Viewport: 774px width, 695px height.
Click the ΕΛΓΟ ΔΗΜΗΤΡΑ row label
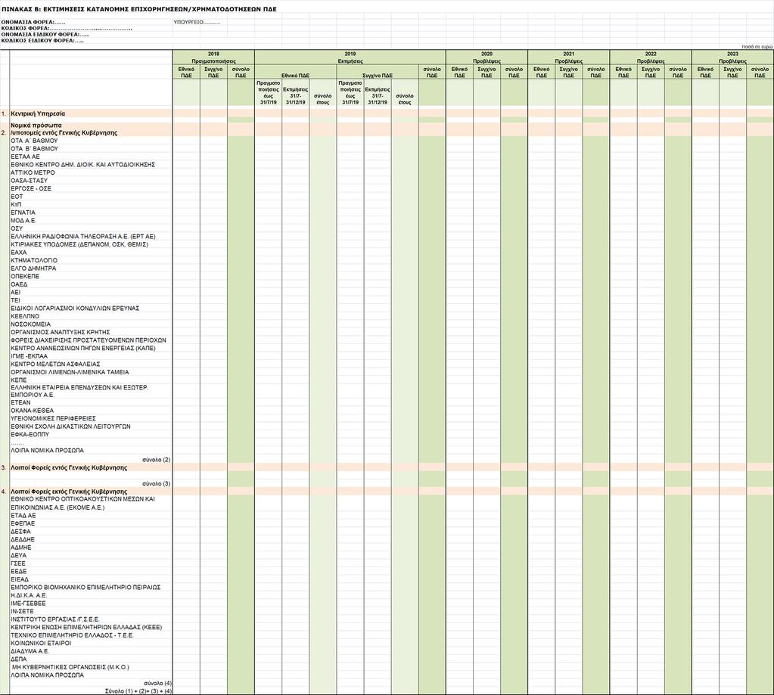click(33, 268)
